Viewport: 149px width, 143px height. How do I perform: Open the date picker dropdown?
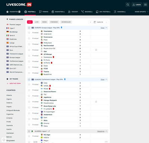[98, 22]
